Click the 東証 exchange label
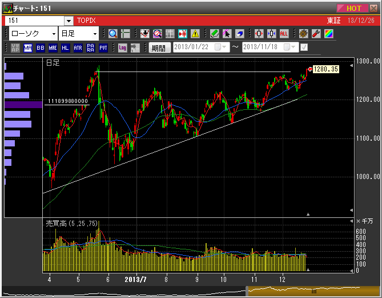Image resolution: width=382 pixels, height=298 pixels. coord(333,21)
